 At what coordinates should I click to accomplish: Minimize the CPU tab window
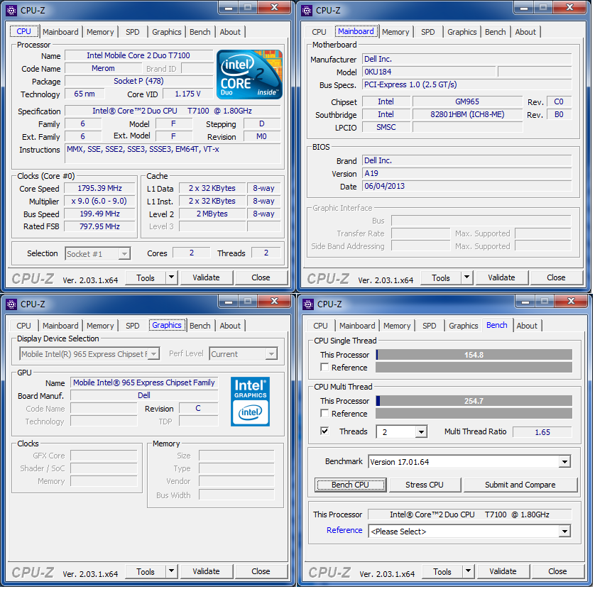click(228, 8)
